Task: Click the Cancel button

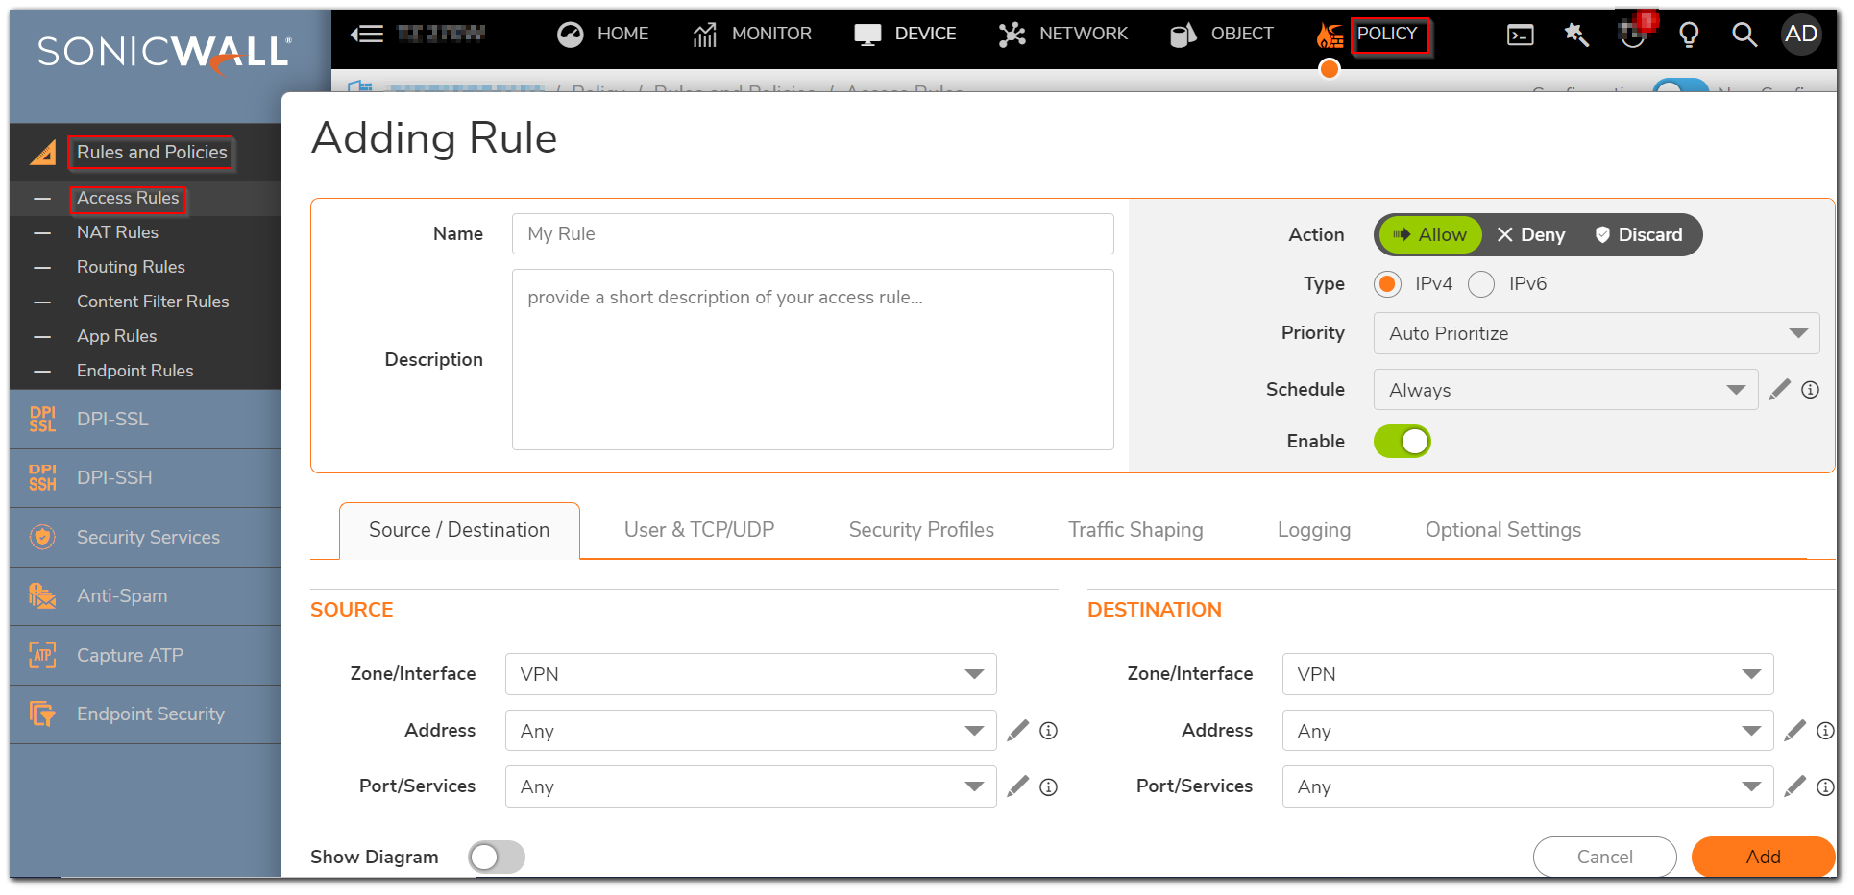Action: click(1605, 857)
